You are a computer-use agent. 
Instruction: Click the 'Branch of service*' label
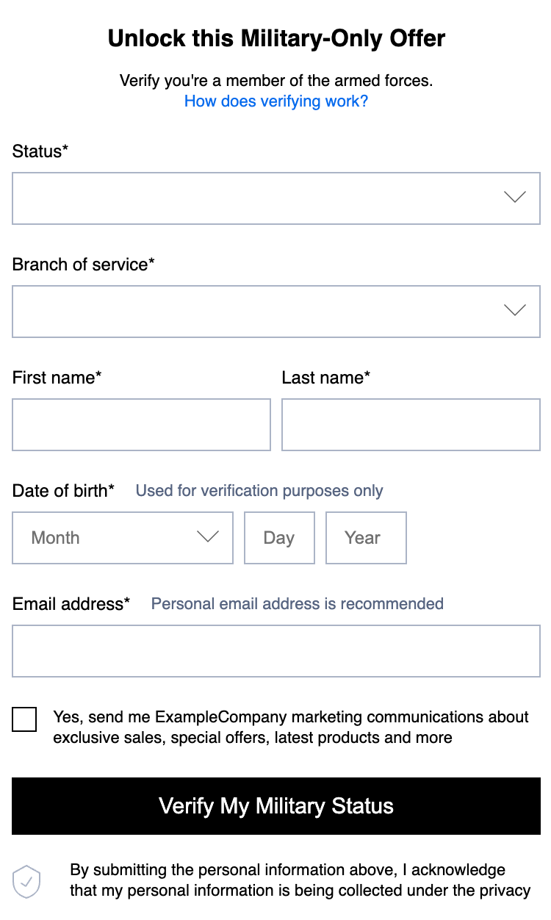pos(84,265)
